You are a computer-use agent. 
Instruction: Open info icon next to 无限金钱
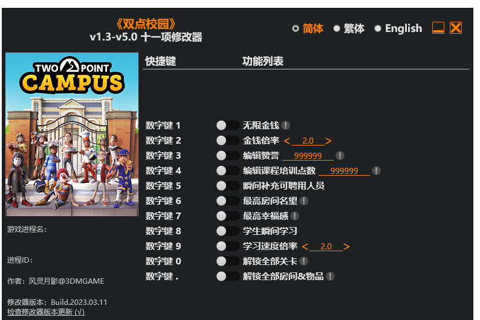tap(285, 126)
